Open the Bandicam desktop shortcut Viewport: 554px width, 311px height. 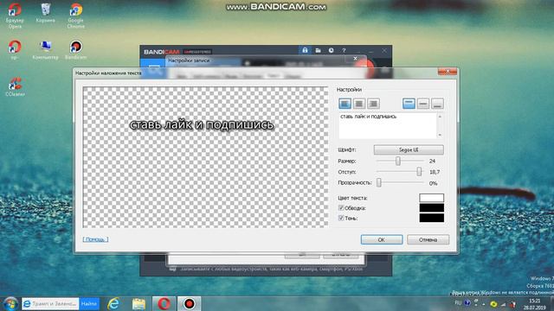pos(75,50)
